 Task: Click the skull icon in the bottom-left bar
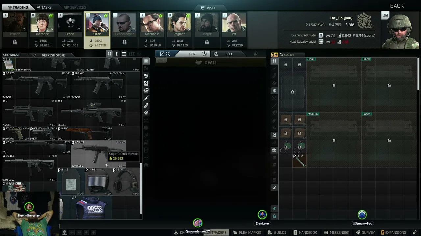tap(65, 232)
